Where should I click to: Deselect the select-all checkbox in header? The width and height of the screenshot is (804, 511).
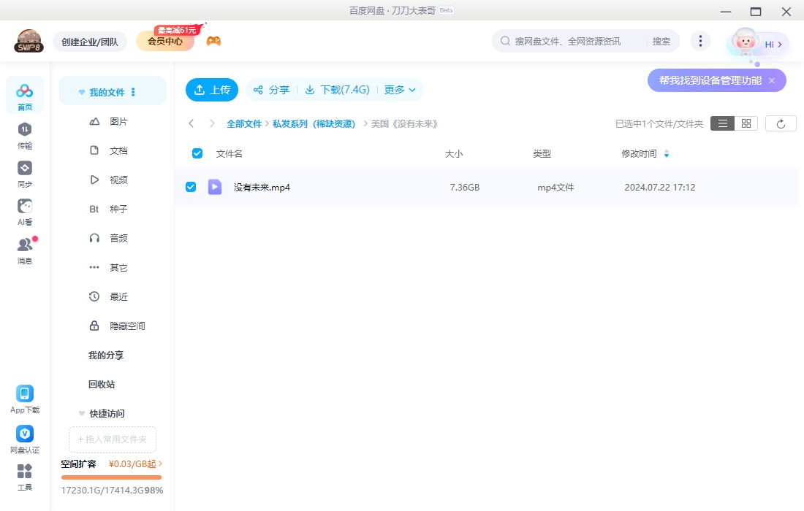[x=197, y=153]
